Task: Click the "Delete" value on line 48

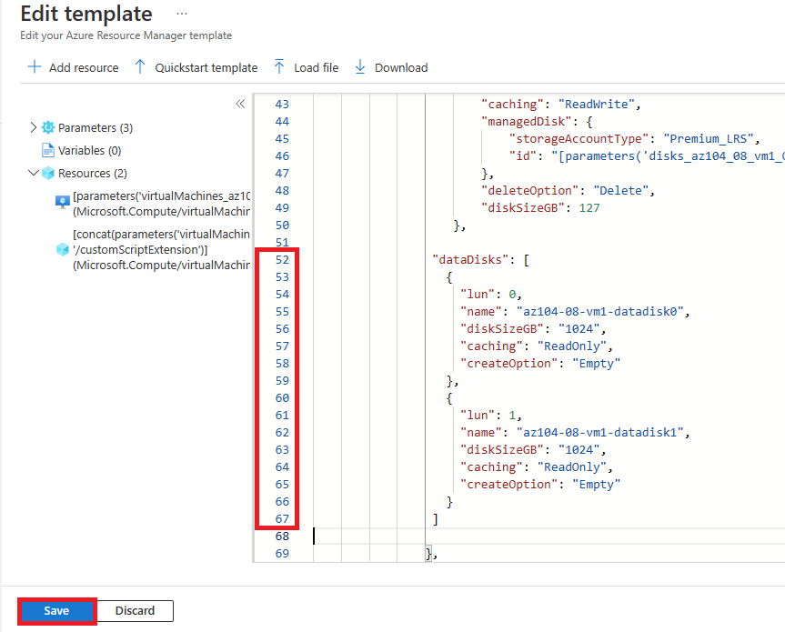Action: point(620,191)
